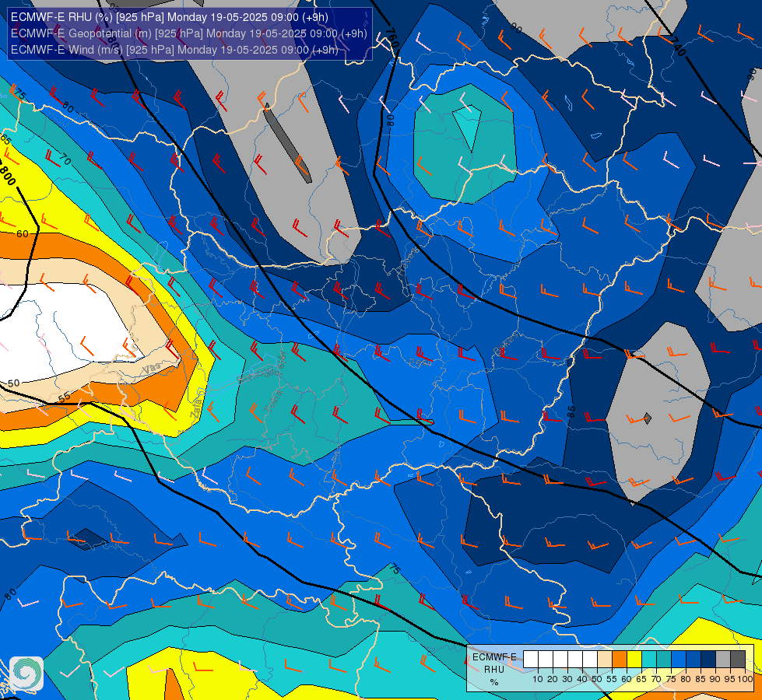The height and width of the screenshot is (700, 762).
Task: Click the '50' humidity contour label on map
Action: [13, 383]
